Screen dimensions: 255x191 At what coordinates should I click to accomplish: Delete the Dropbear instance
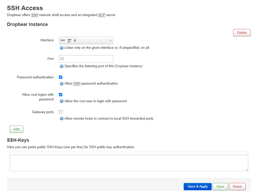coord(242,33)
